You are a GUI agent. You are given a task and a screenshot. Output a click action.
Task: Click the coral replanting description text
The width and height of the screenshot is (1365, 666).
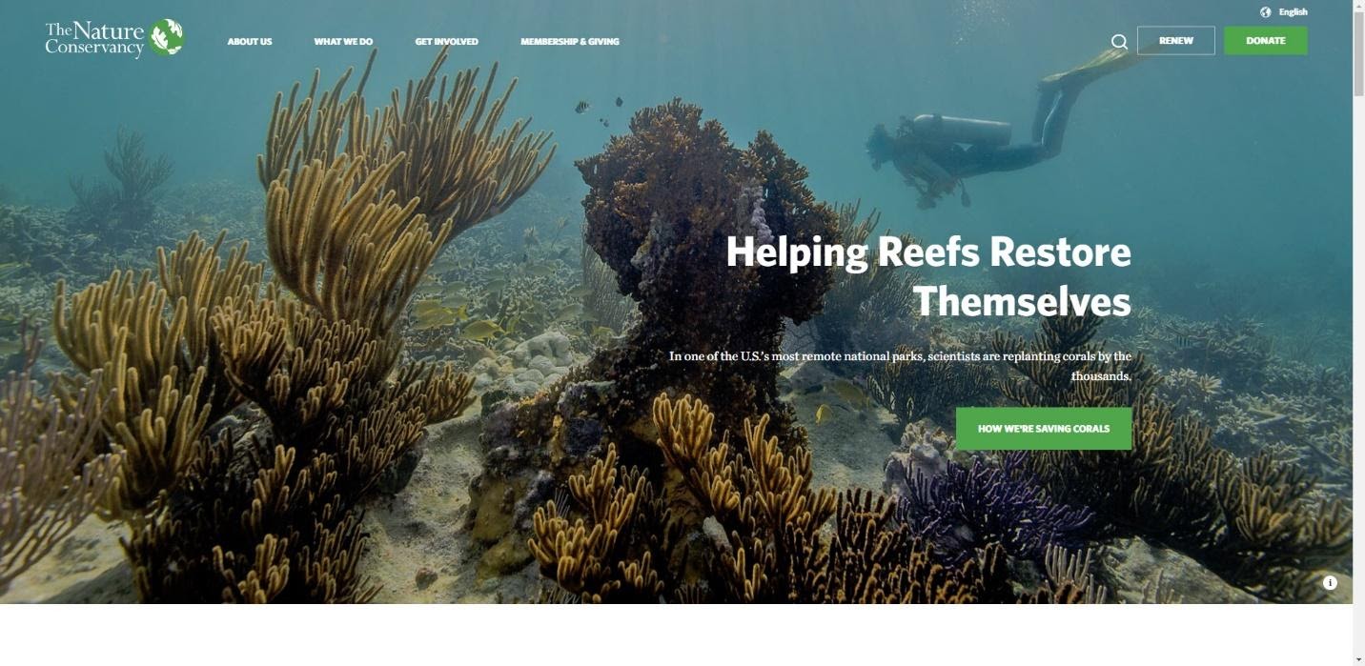[x=900, y=366]
